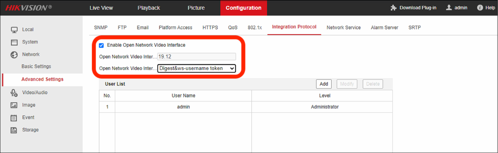Open the Digest&ws-username token dropdown
498x153 pixels.
coord(196,68)
